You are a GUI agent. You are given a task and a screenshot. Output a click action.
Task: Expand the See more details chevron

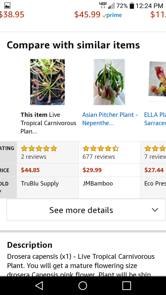[155, 210]
